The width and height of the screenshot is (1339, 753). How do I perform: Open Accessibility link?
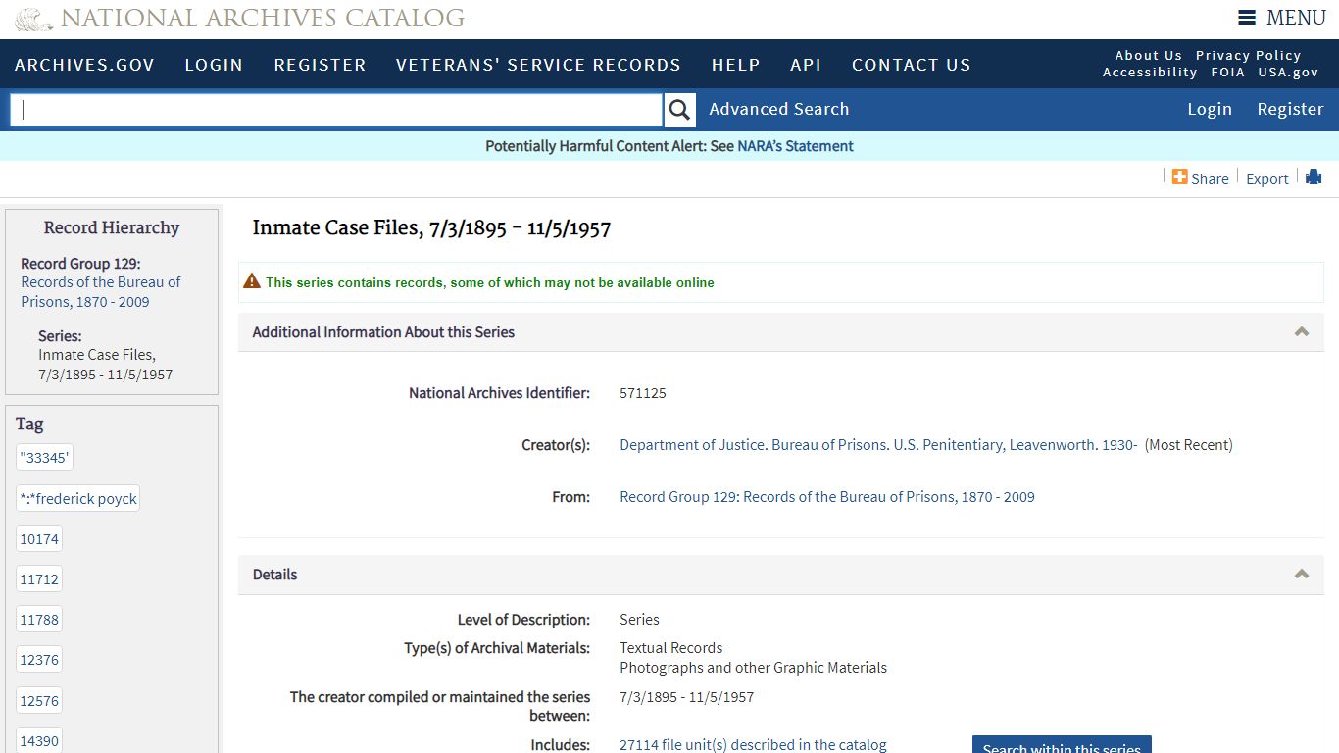click(1150, 73)
